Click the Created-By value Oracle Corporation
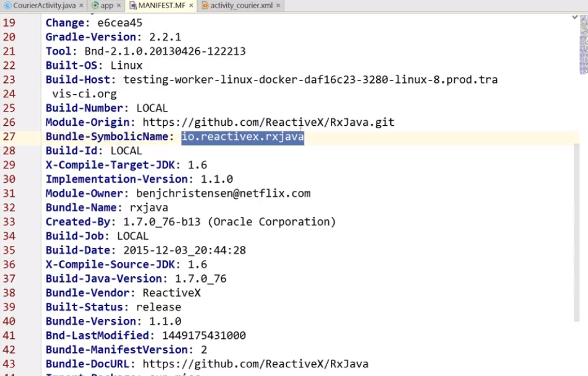588x376 pixels. tap(271, 222)
